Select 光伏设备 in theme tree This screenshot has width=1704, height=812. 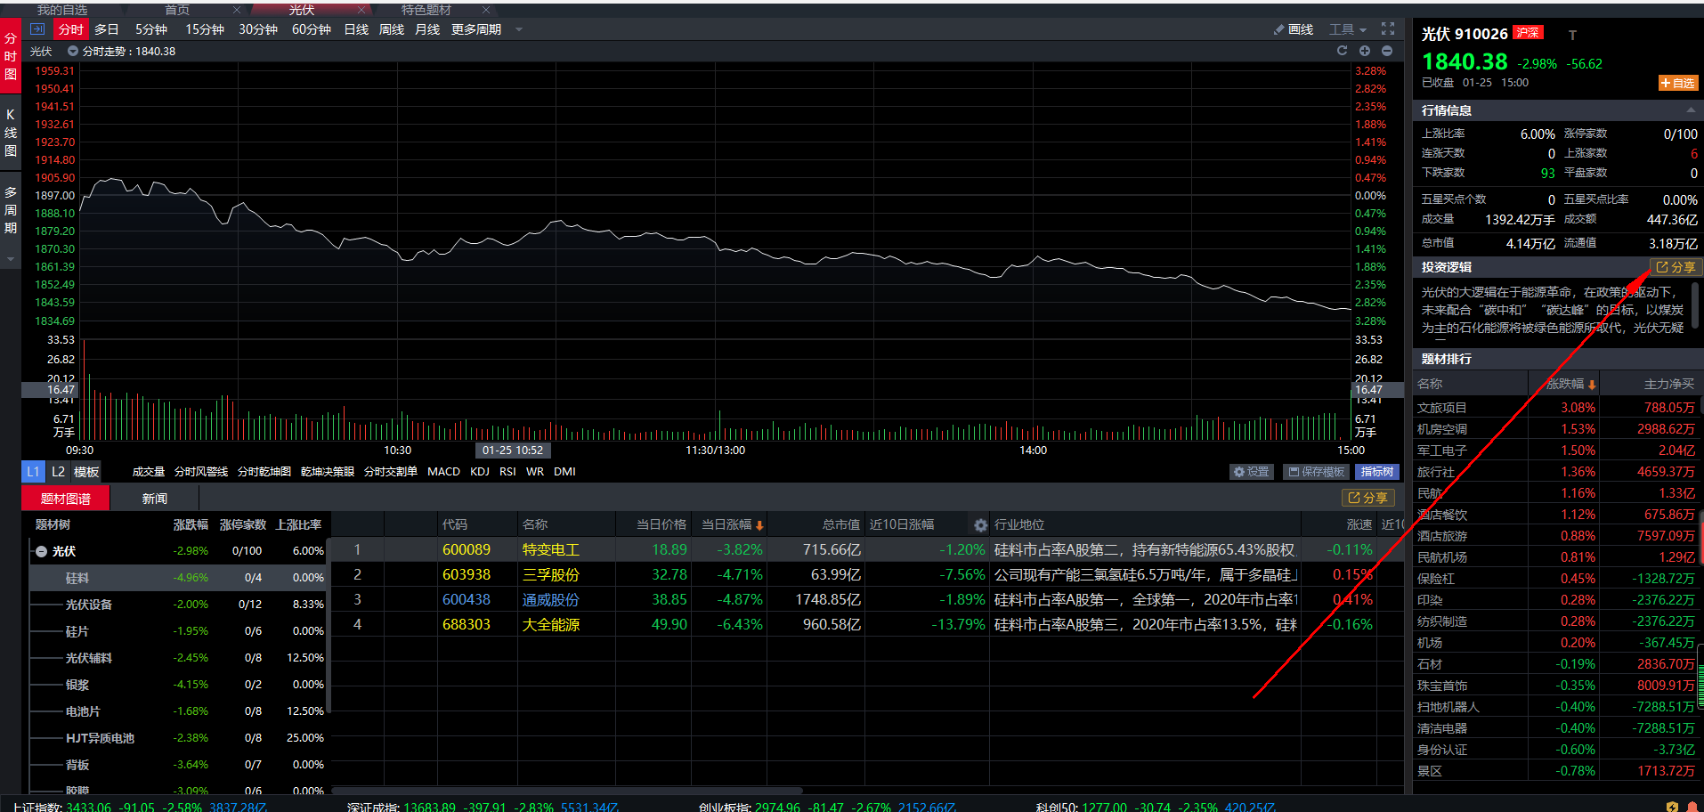[89, 605]
